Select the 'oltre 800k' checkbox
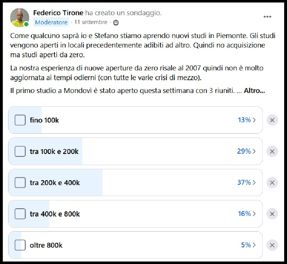This screenshot has height=264, width=287. pos(20,245)
